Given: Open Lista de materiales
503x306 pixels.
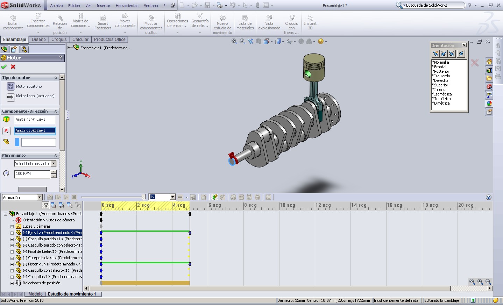Looking at the screenshot, I should (245, 22).
